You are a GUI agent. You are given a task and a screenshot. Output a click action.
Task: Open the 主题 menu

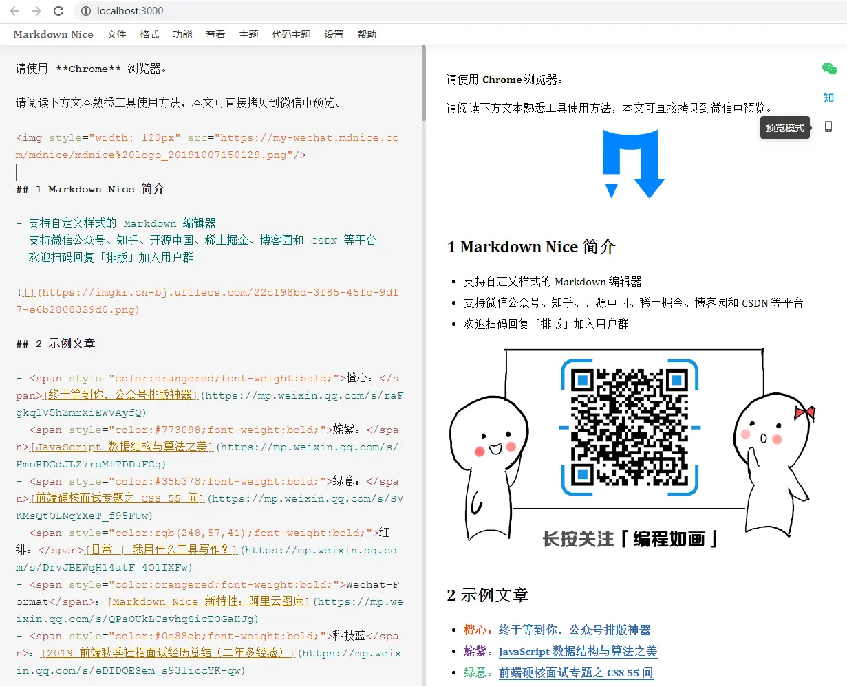tap(248, 34)
